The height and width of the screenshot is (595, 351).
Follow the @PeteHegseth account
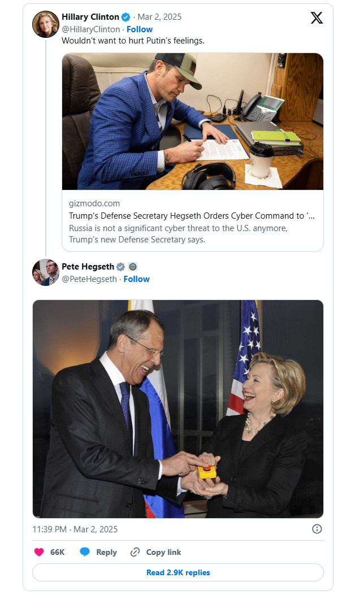(137, 279)
